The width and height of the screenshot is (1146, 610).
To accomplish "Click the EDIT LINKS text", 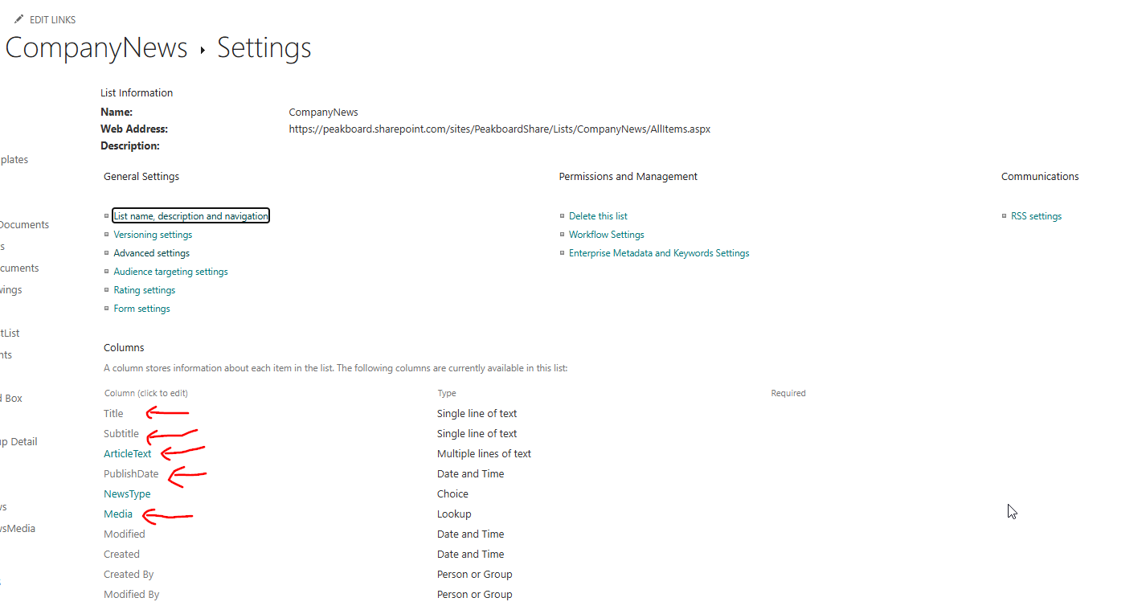I will tap(52, 19).
